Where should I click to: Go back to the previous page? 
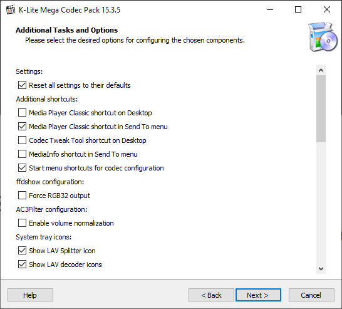click(211, 295)
